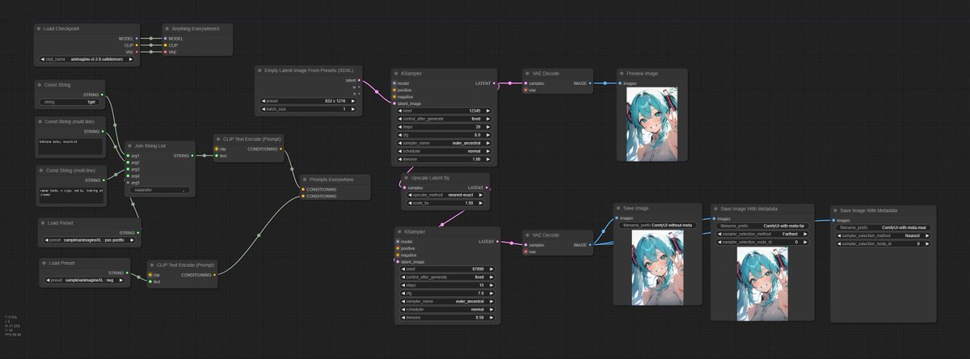Screen dimensions: 970x359
Task: Open control_after_generate dropdown in KSampler with seed 12345
Action: click(x=445, y=119)
